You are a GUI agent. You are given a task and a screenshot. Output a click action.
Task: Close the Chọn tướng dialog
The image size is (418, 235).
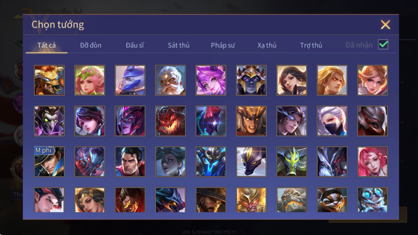point(385,25)
